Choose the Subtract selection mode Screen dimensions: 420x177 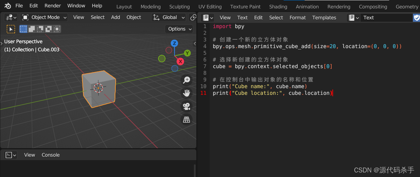(40, 29)
